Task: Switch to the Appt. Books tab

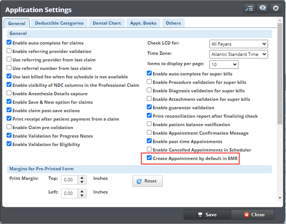Action: click(x=143, y=23)
